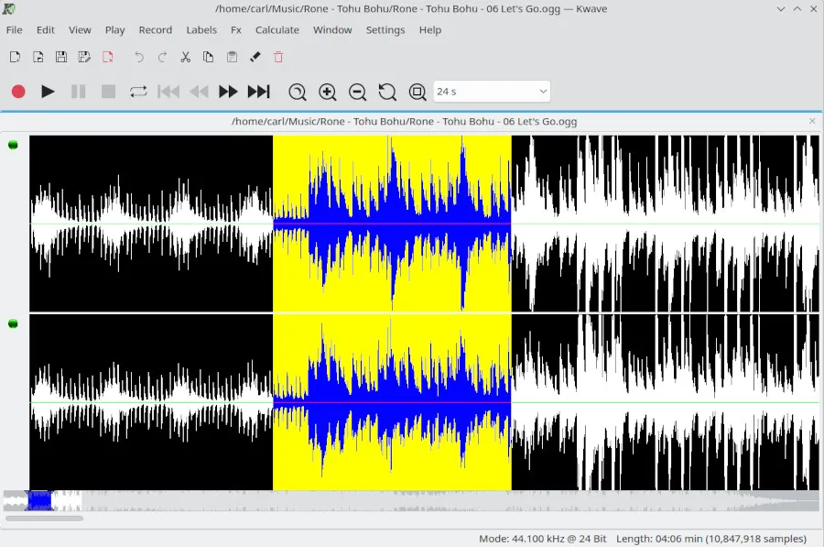Image resolution: width=824 pixels, height=547 pixels.
Task: Click the Open file toolbar icon
Action: (x=38, y=57)
